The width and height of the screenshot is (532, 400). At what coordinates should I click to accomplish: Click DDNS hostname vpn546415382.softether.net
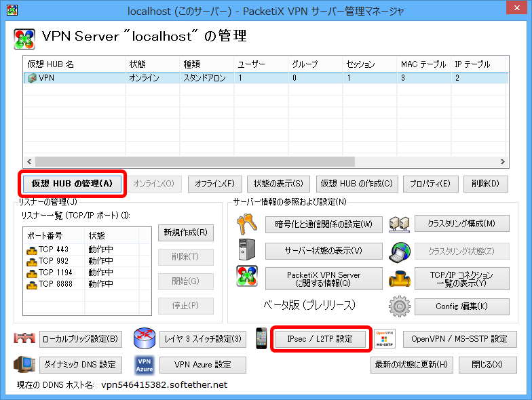164,385
